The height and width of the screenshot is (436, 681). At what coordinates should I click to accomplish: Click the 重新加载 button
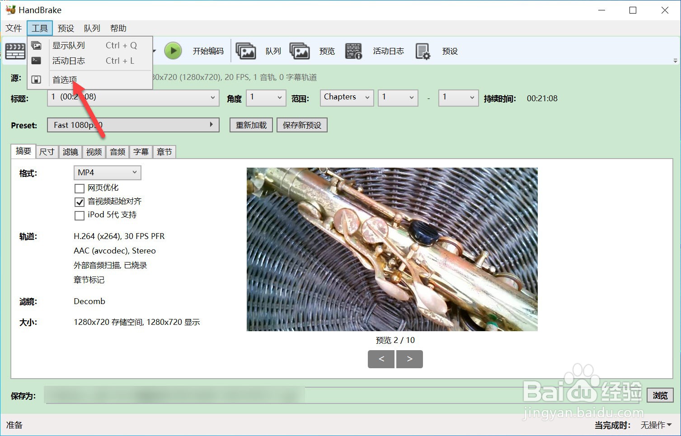point(251,125)
